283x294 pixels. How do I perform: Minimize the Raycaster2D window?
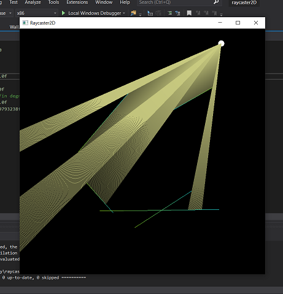tap(220, 23)
